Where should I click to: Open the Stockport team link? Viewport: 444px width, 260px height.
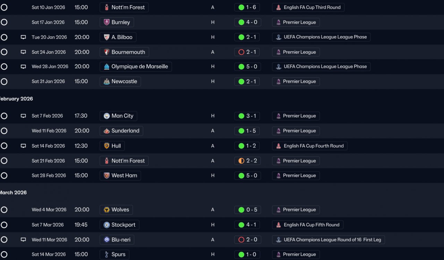point(123,225)
